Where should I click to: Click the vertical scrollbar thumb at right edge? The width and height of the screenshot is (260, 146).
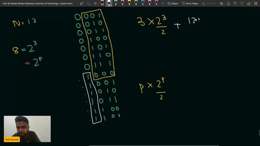pyautogui.click(x=259, y=133)
